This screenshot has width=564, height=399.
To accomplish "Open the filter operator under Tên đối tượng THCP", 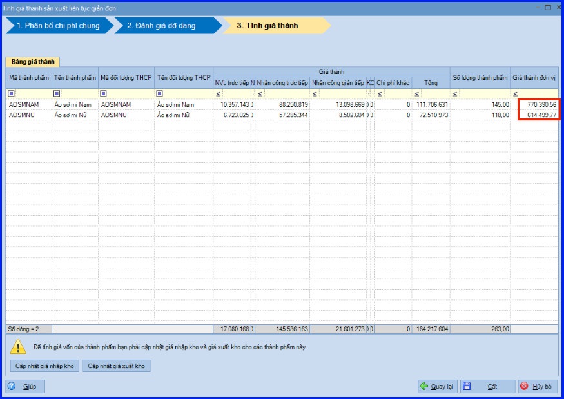I will pos(160,93).
